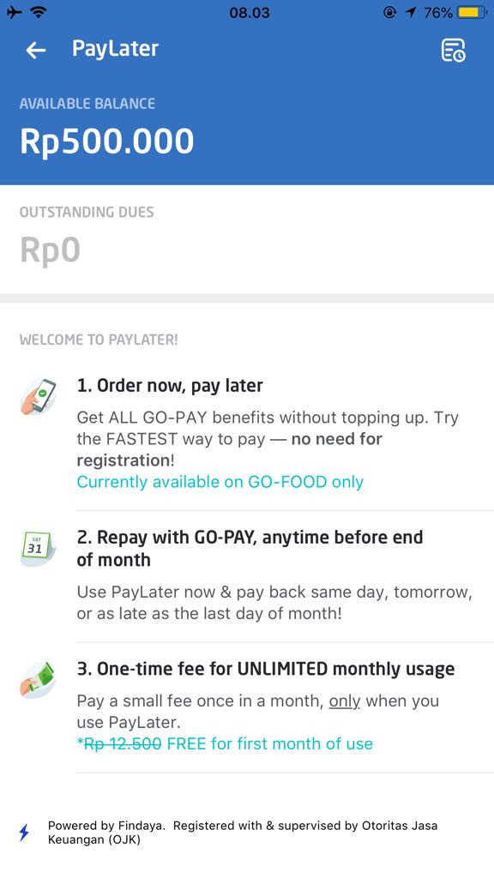Screen dimensions: 494x878
Task: Tap the Wi-Fi status icon
Action: tap(39, 12)
